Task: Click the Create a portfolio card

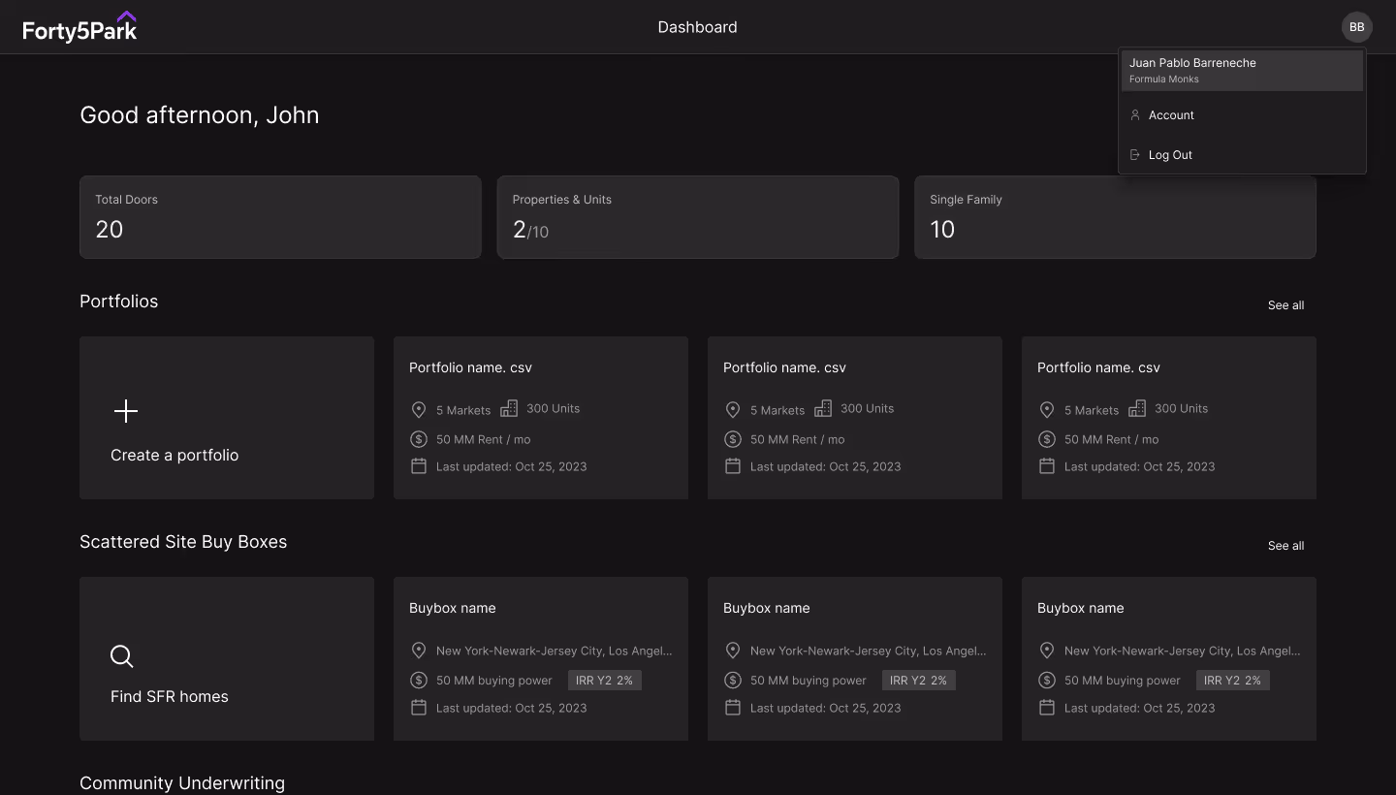Action: tap(227, 417)
